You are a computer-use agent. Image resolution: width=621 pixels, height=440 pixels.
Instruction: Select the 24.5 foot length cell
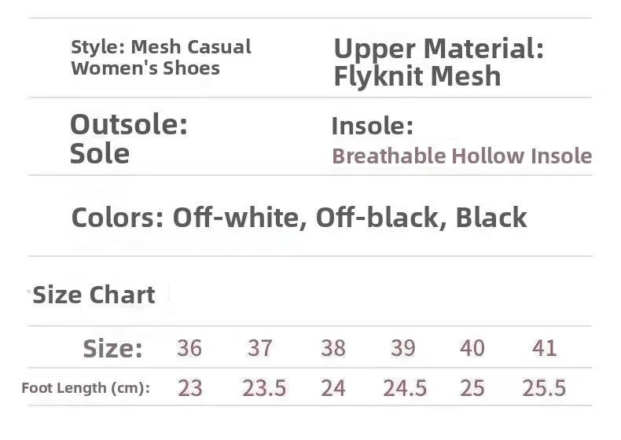405,388
